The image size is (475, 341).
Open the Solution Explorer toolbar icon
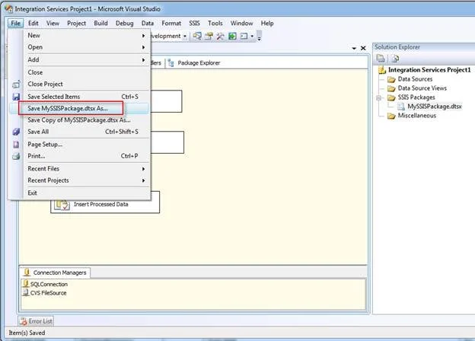click(x=197, y=36)
